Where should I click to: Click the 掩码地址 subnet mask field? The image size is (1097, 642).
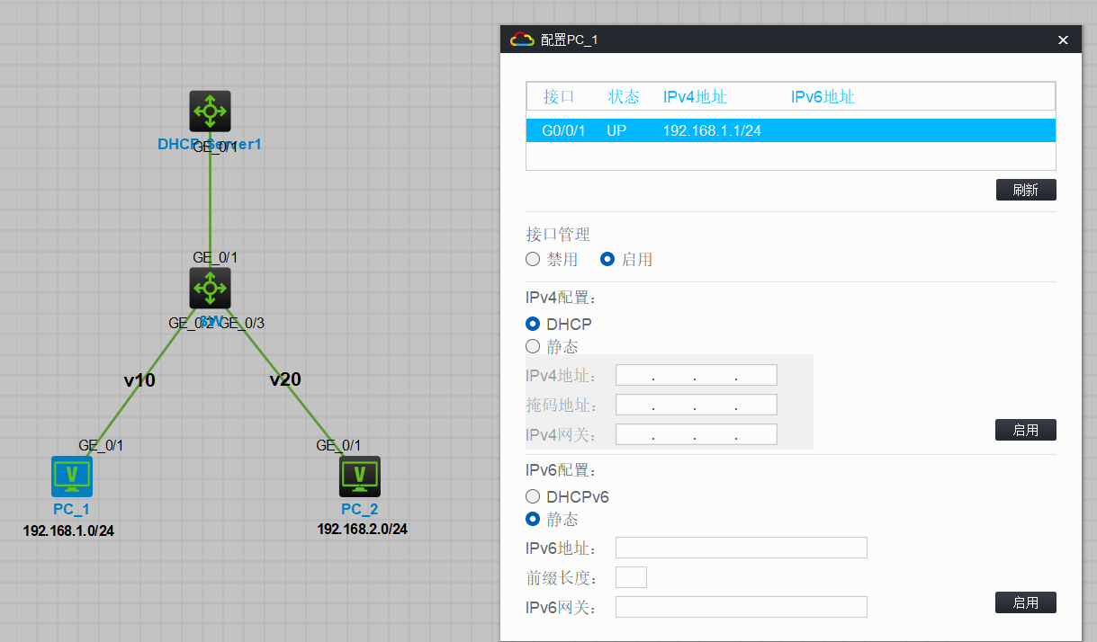(696, 404)
